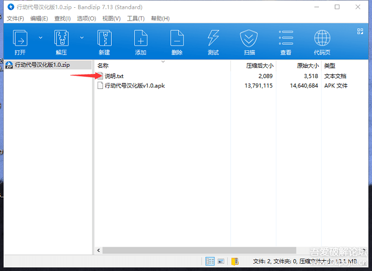This screenshot has width=372, height=271.
Task: Click the 添加 (Add) toolbar icon
Action: pyautogui.click(x=141, y=38)
